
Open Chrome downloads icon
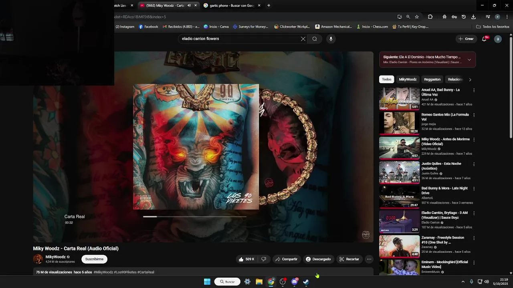(473, 17)
